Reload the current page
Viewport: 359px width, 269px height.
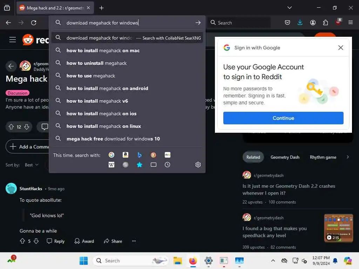pyautogui.click(x=34, y=23)
